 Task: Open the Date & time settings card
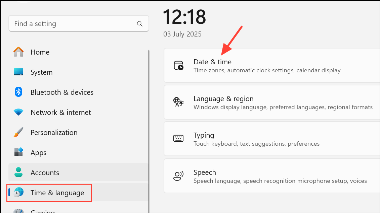(272, 65)
